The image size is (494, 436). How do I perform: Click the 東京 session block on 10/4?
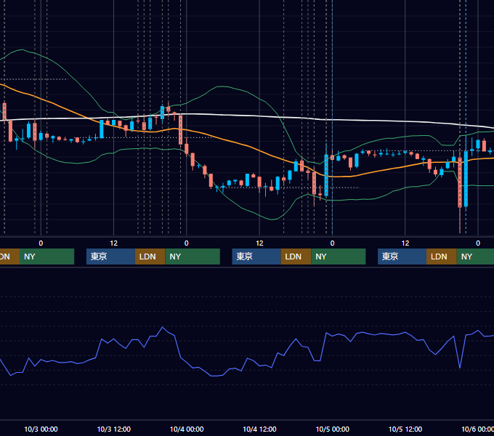coord(256,257)
